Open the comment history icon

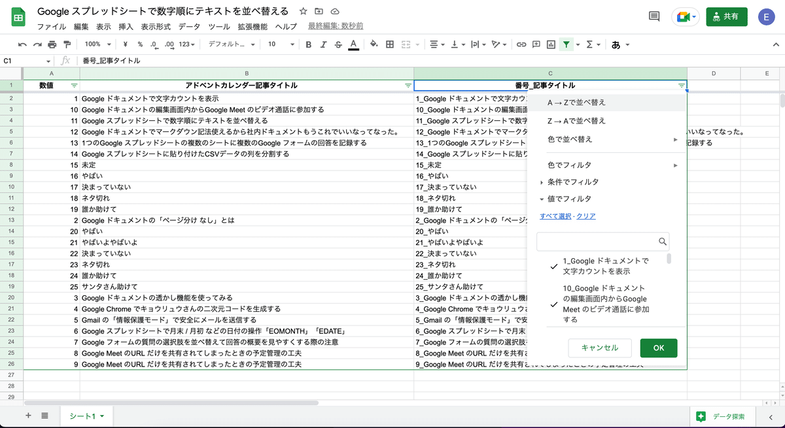654,17
